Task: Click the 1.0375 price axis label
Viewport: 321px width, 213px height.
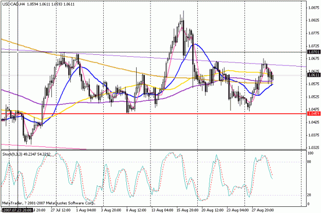Action: [x=314, y=135]
